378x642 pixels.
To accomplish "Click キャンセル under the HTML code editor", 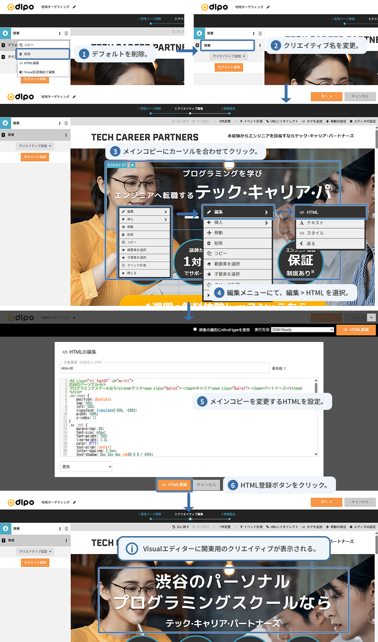I will [206, 485].
